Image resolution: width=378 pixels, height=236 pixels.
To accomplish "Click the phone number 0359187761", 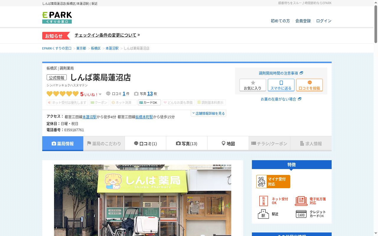I will pyautogui.click(x=74, y=130).
